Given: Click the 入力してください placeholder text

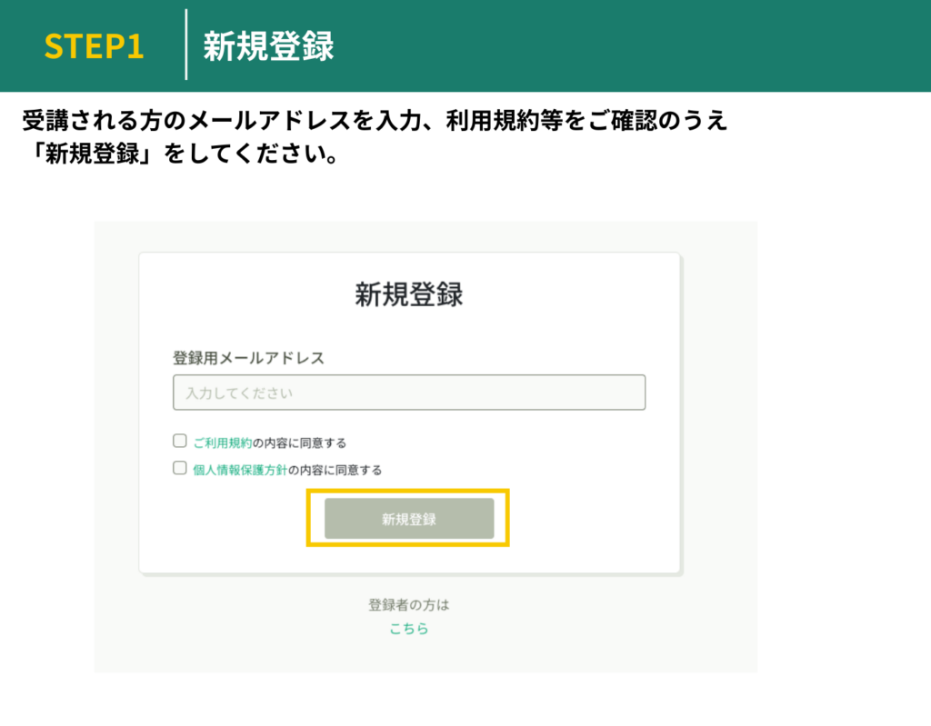Looking at the screenshot, I should click(240, 393).
